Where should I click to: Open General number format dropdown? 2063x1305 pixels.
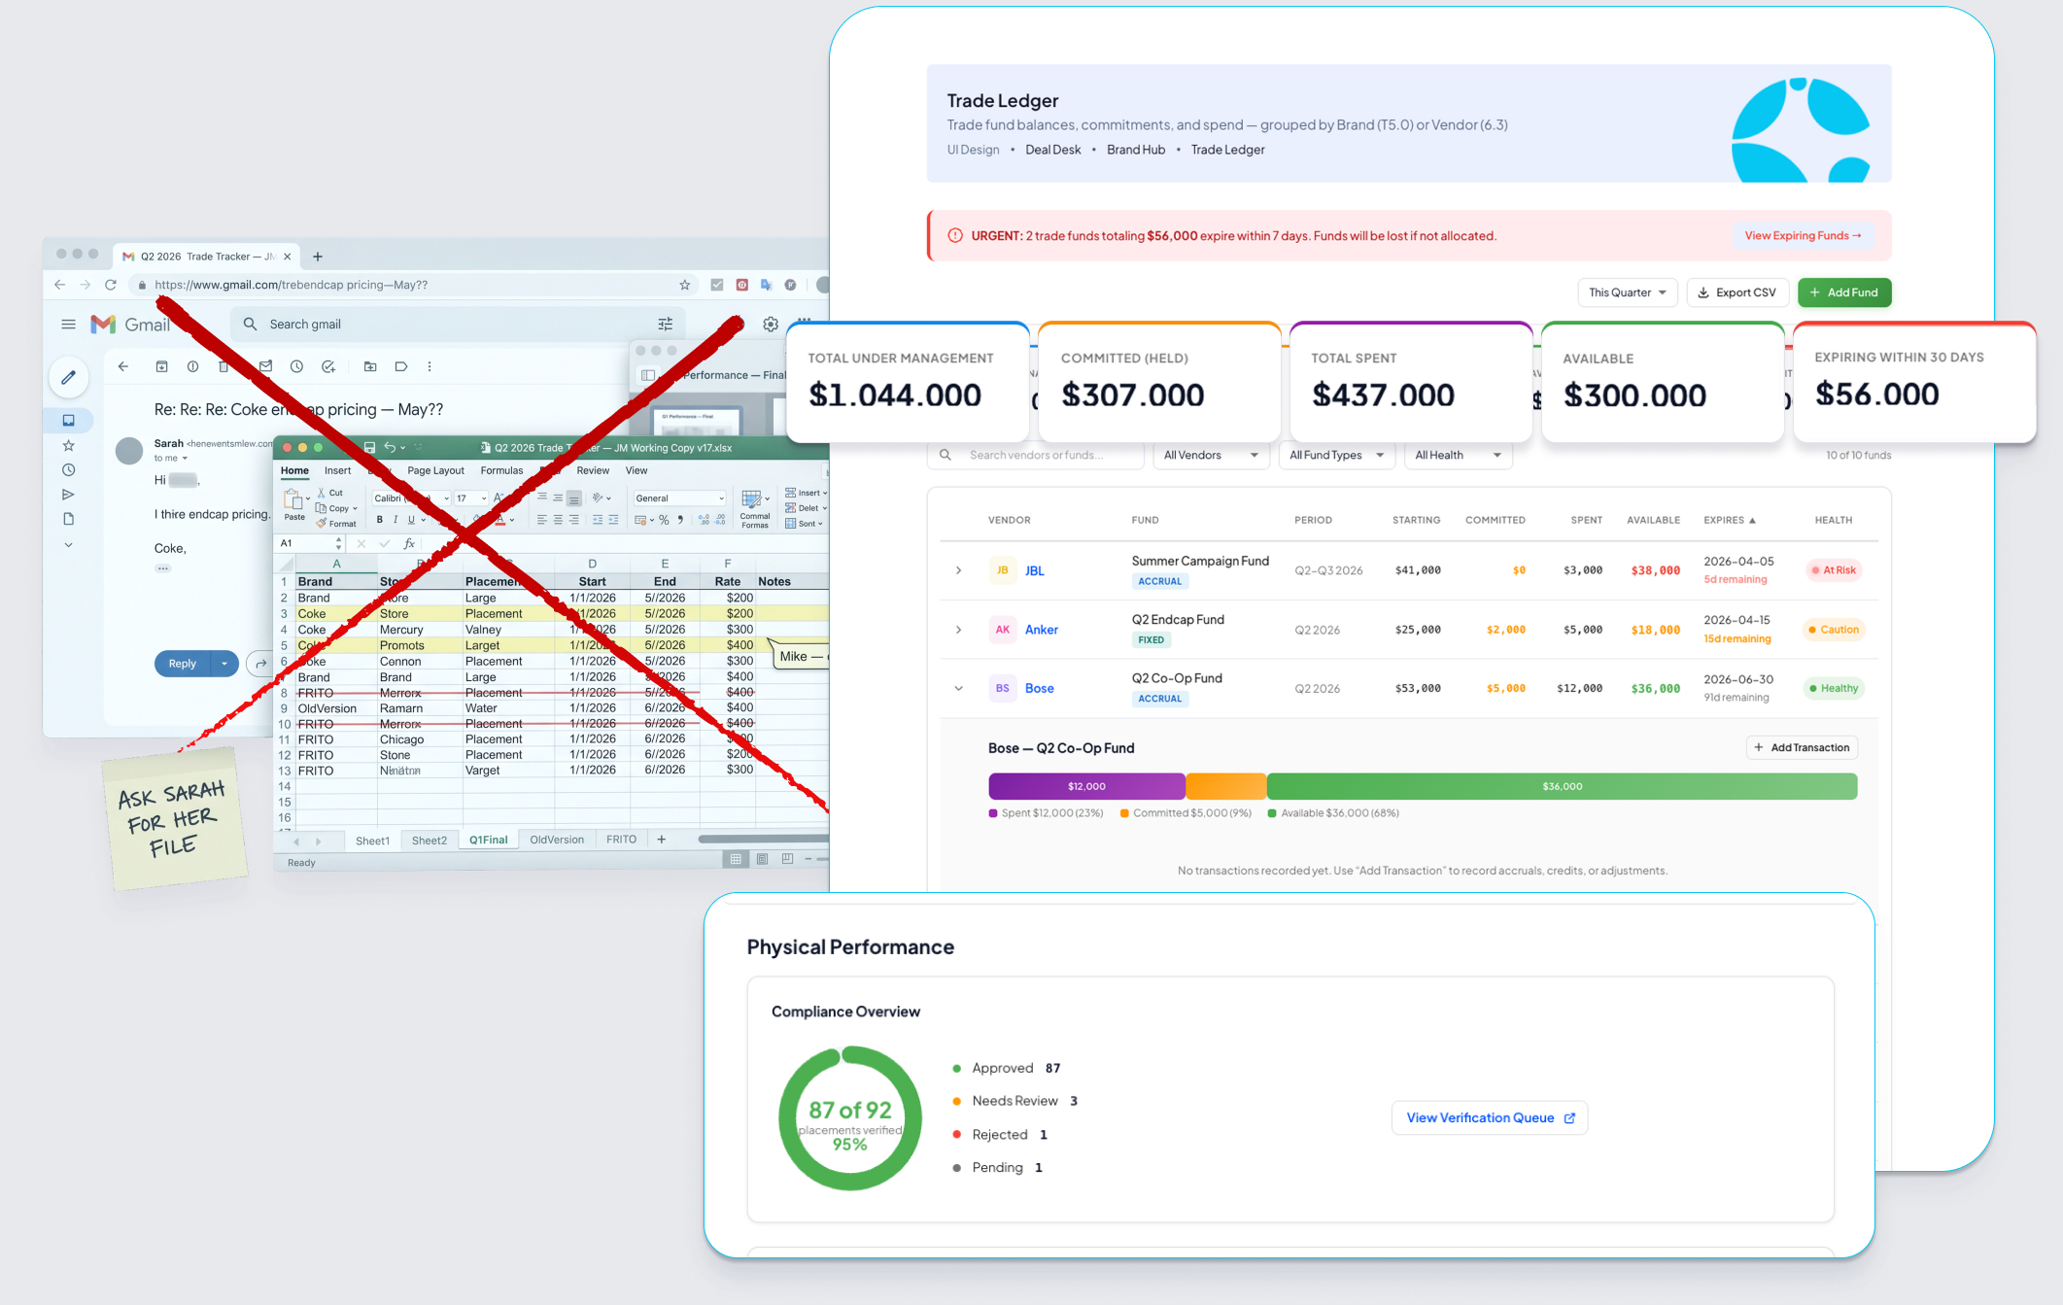pos(679,498)
